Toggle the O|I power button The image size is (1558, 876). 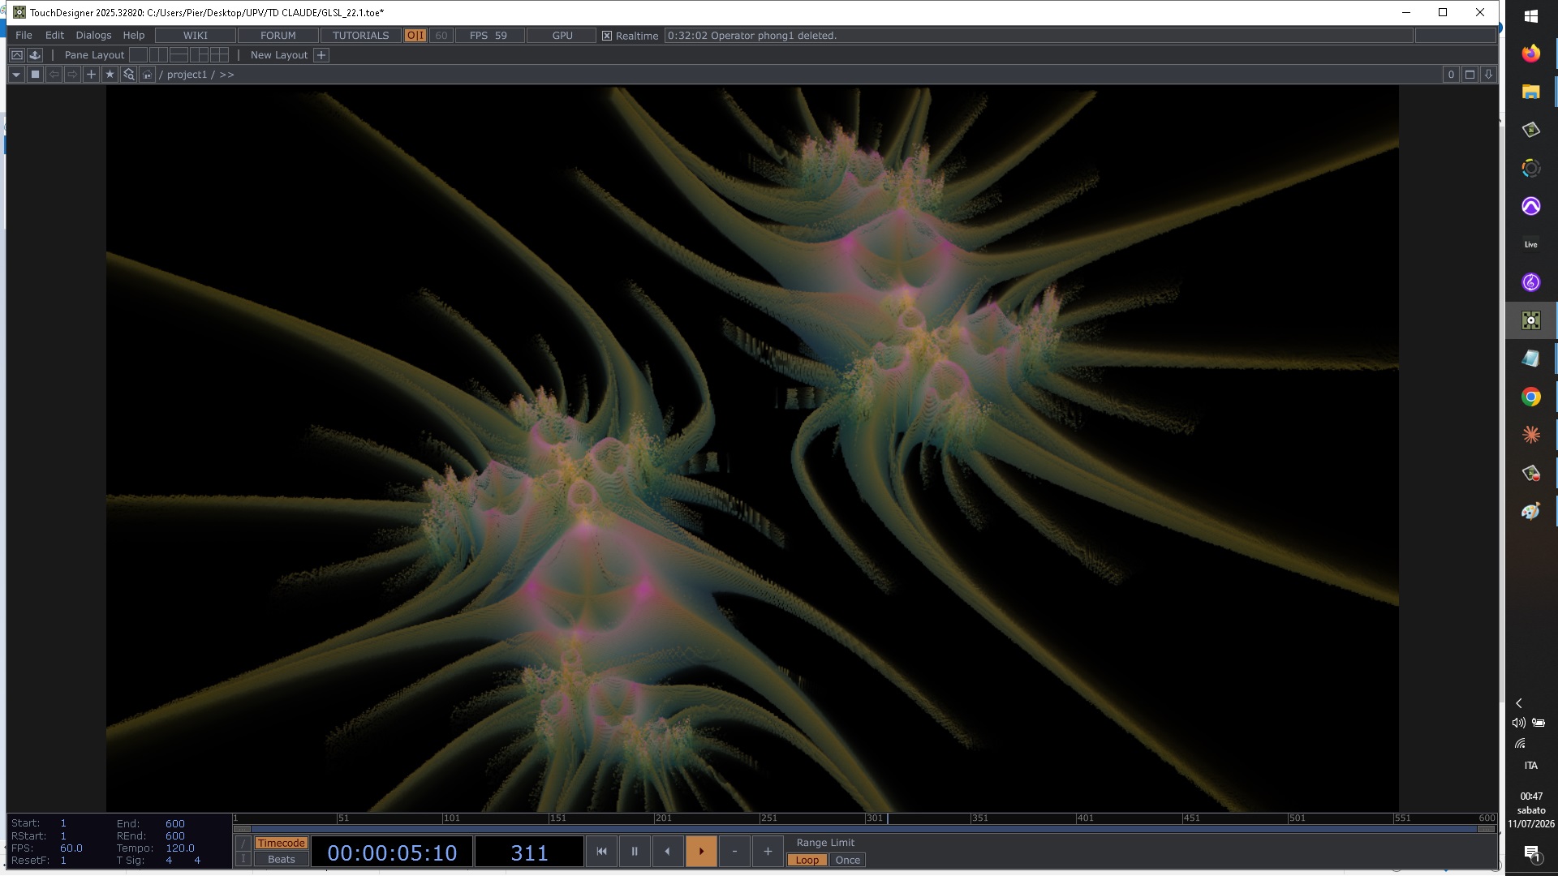[415, 36]
